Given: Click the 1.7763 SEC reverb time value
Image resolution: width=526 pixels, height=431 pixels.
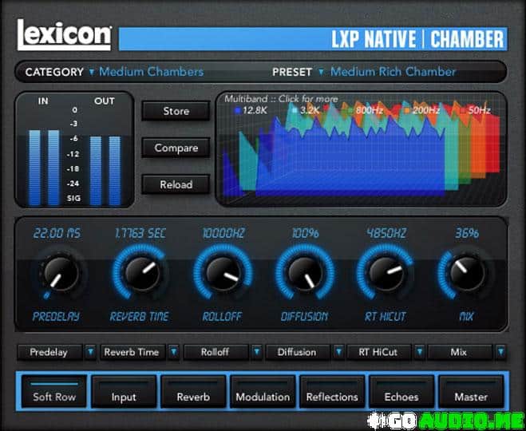Looking at the screenshot, I should (140, 233).
